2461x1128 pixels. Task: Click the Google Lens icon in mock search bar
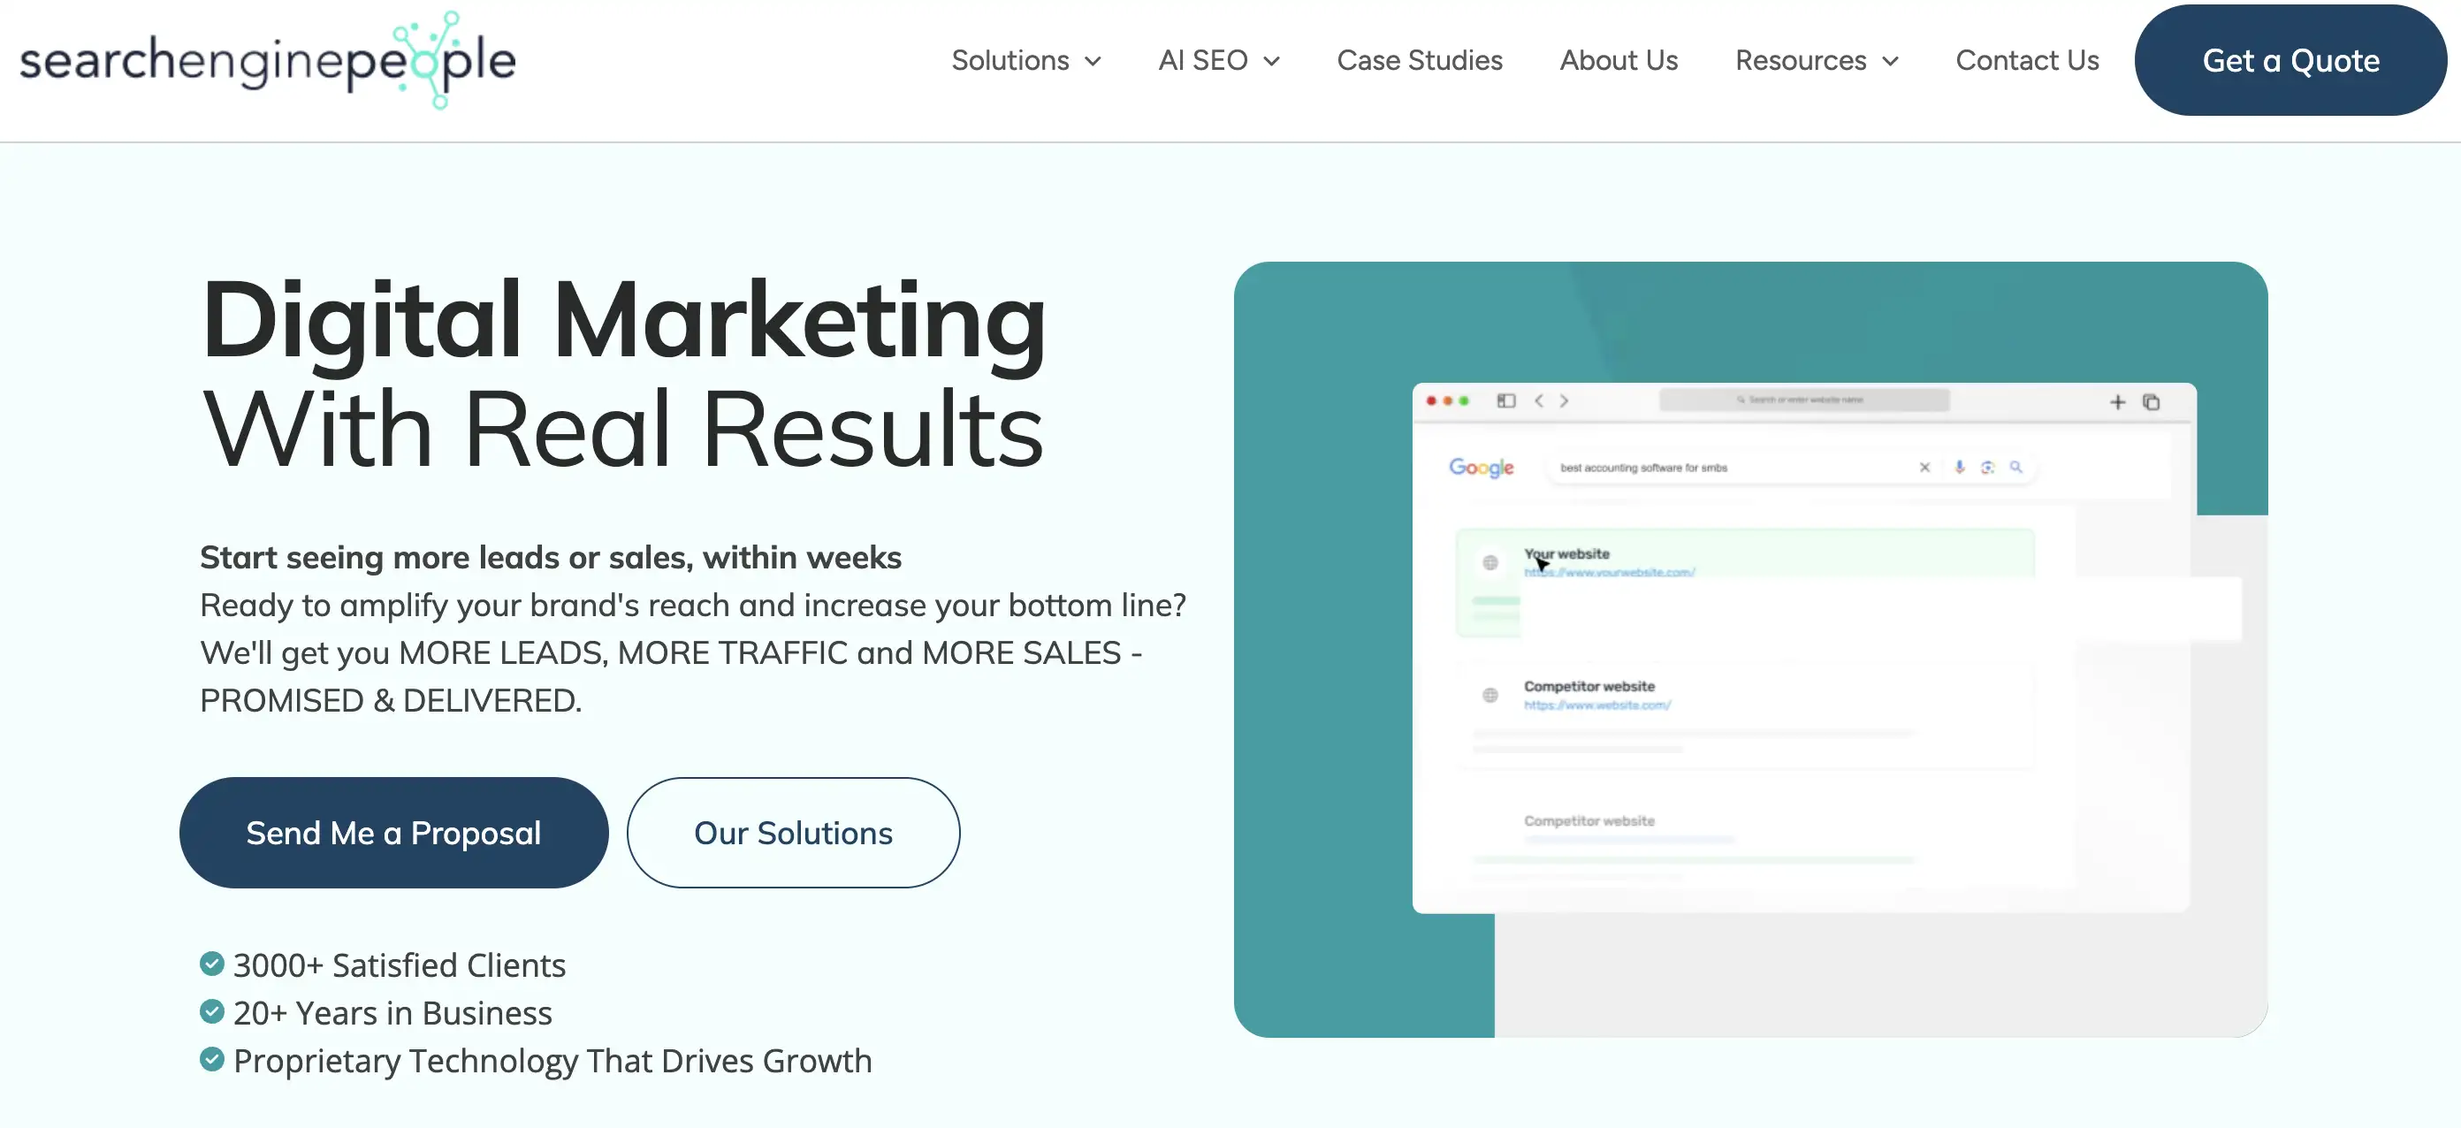click(x=1987, y=467)
